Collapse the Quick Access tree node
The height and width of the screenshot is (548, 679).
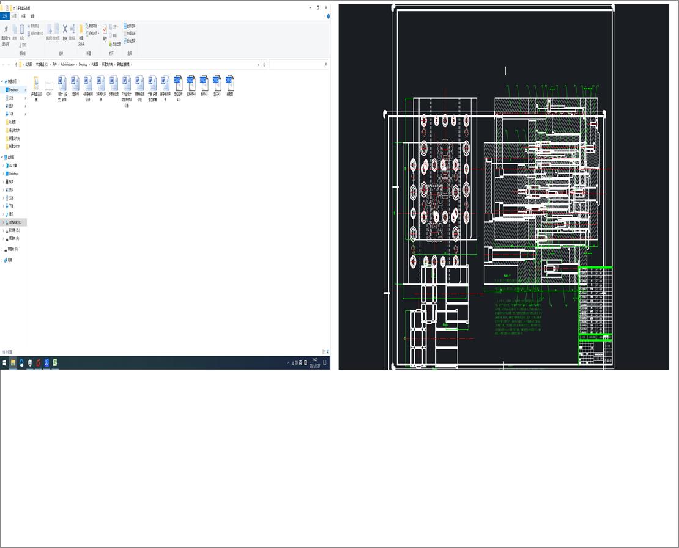coord(2,81)
